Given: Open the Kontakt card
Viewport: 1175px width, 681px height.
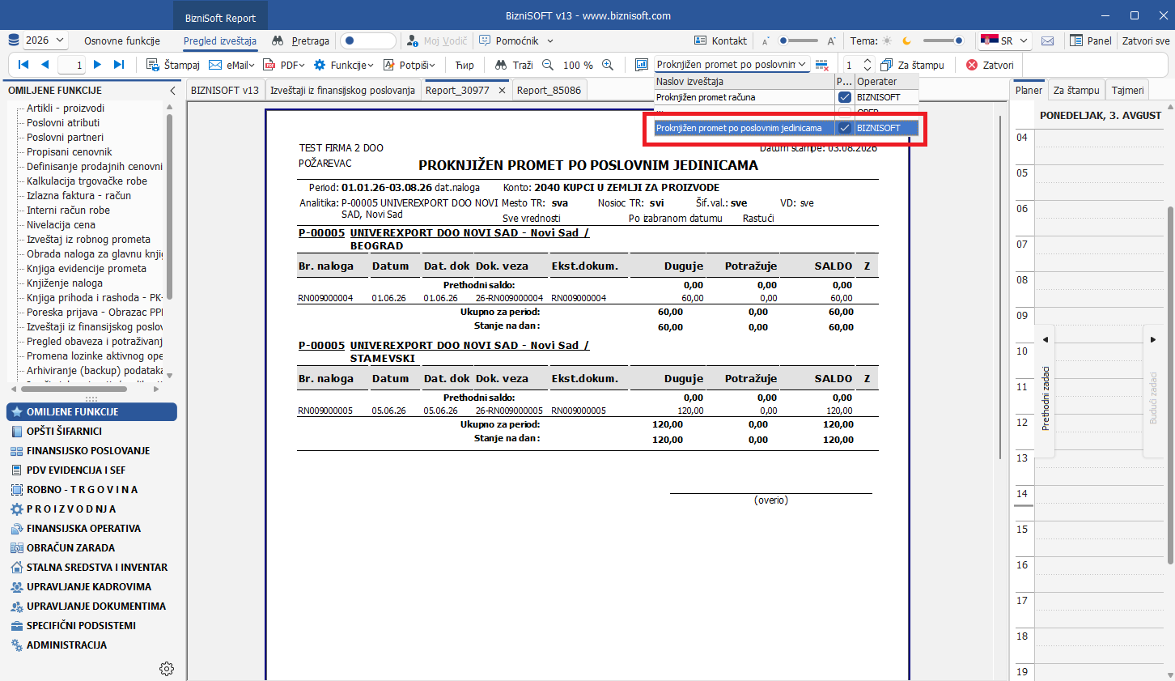Looking at the screenshot, I should [720, 40].
